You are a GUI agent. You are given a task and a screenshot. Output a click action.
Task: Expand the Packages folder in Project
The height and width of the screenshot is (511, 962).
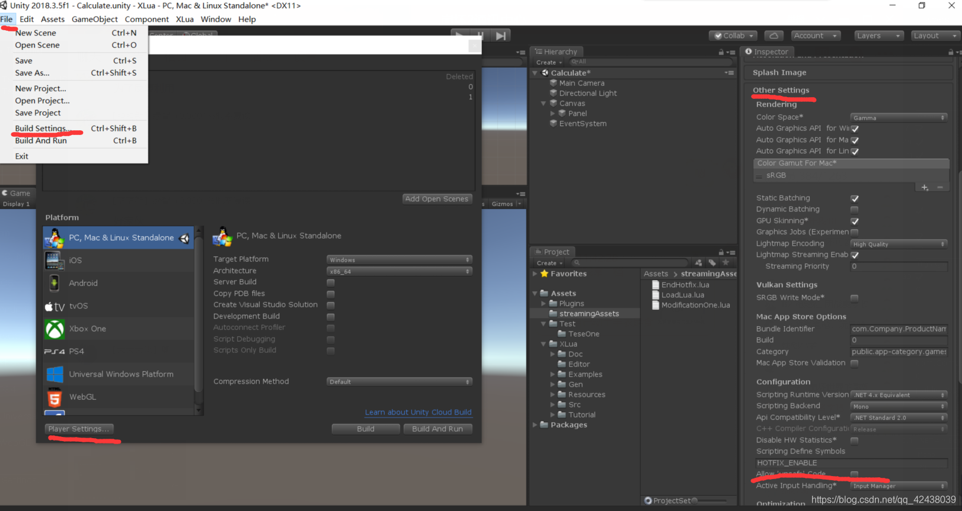click(x=535, y=425)
